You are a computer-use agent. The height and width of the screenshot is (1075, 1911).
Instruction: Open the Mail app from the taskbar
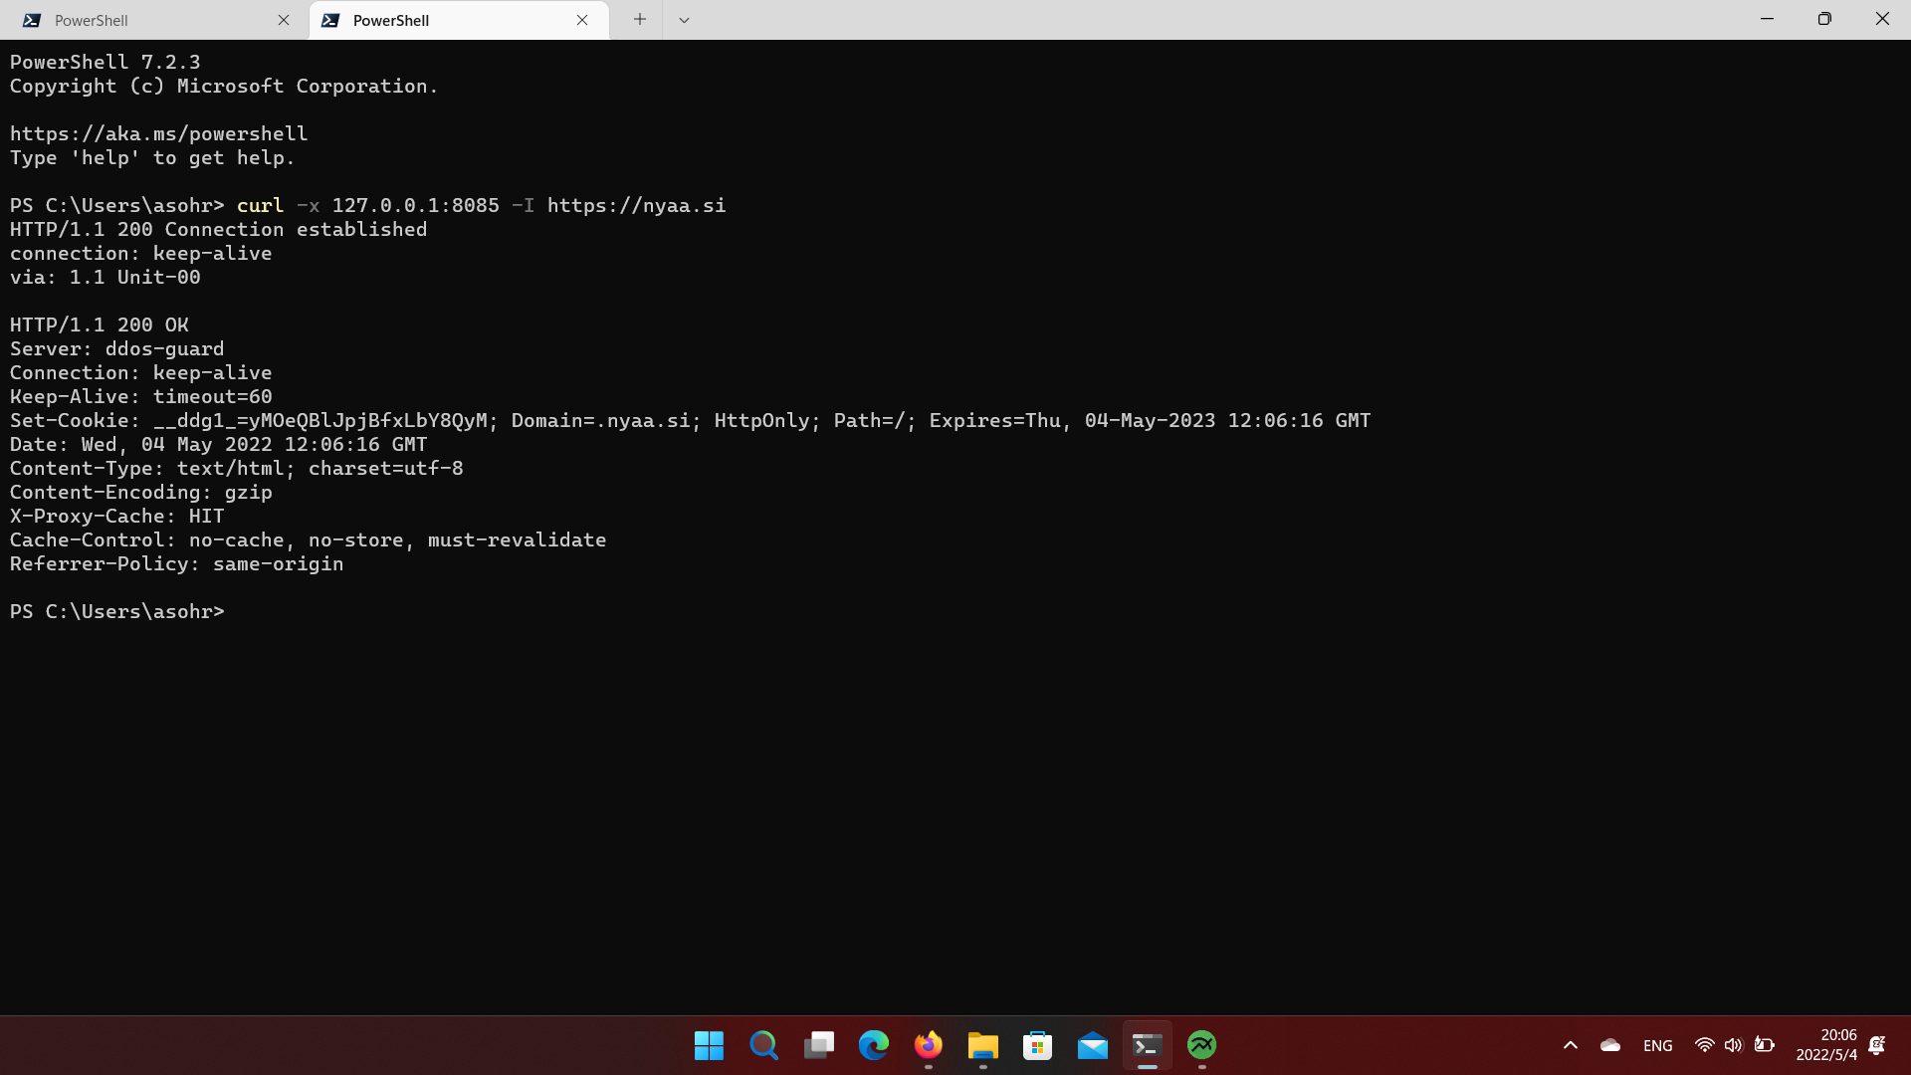[x=1092, y=1046]
